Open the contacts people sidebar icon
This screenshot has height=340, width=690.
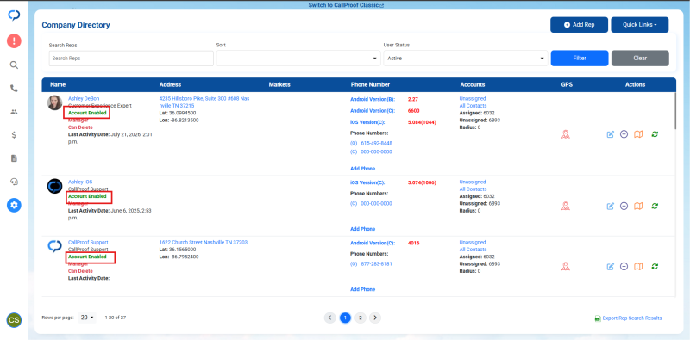point(14,112)
